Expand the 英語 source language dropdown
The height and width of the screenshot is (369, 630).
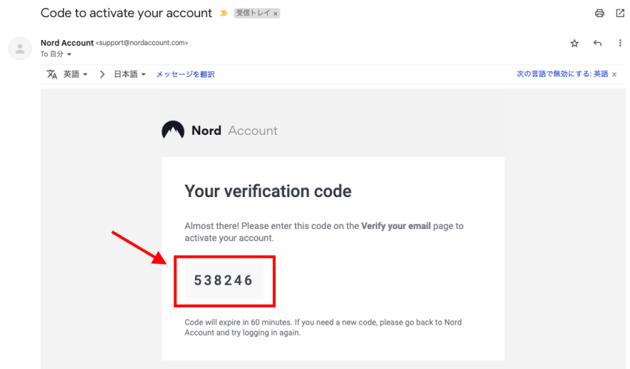pos(75,74)
